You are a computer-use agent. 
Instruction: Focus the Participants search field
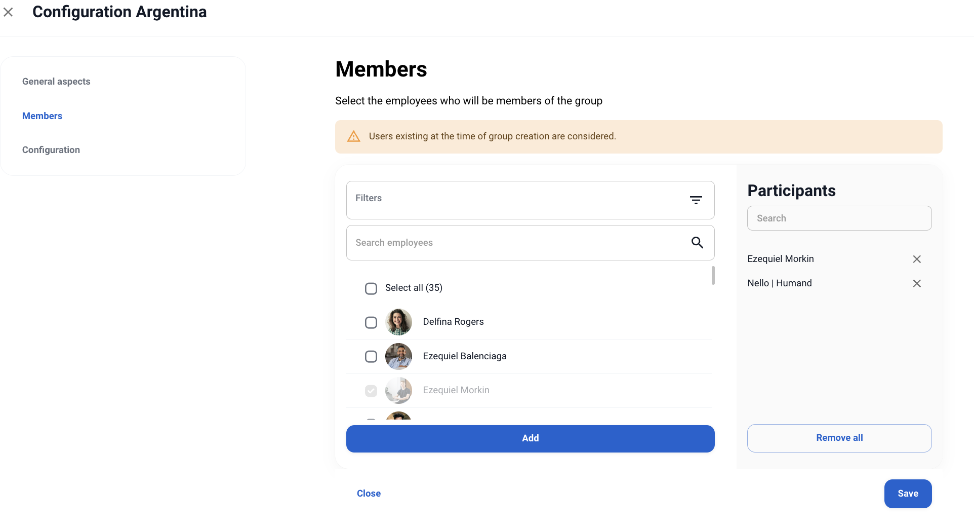pos(839,218)
